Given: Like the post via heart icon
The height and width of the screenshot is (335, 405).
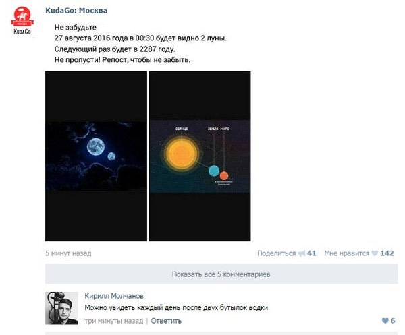Looking at the screenshot, I should tap(375, 253).
